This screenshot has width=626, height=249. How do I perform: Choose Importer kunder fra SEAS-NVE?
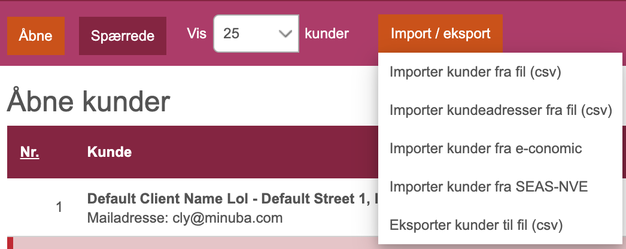489,187
